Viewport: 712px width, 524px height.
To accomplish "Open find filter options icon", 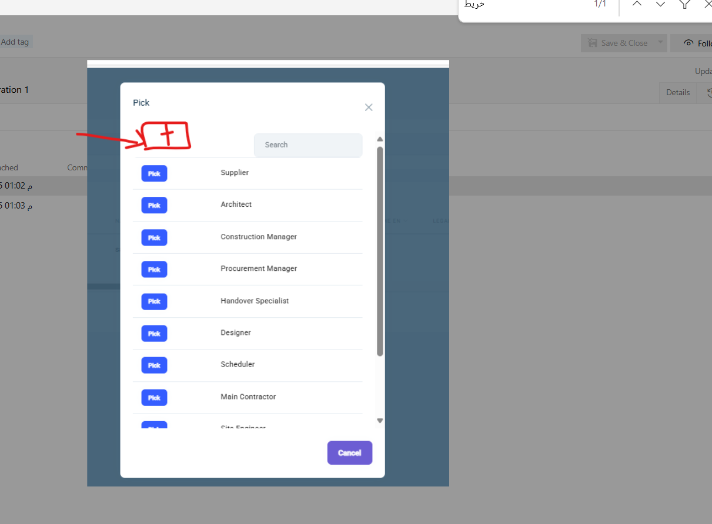I will tap(685, 4).
